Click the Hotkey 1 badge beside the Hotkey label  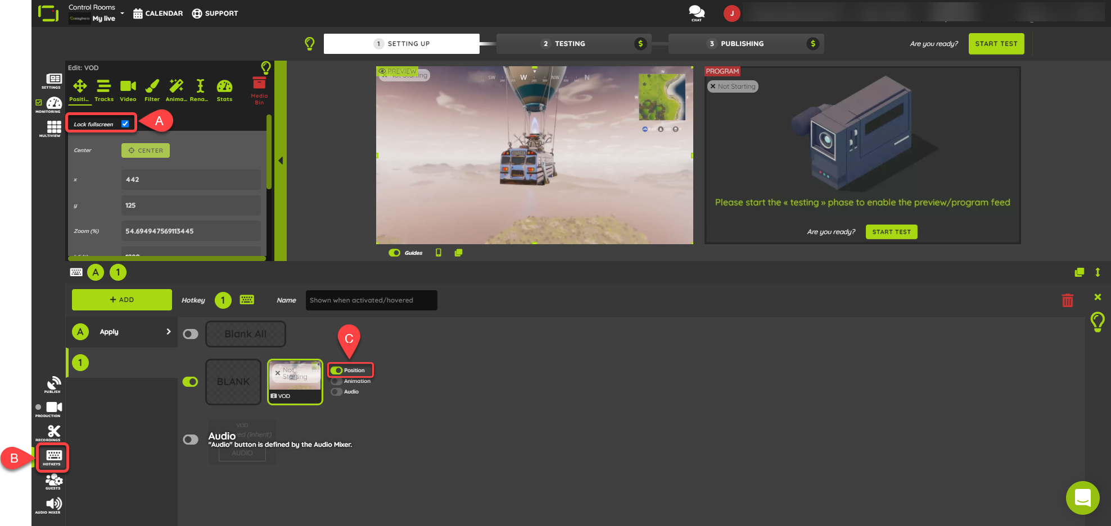(223, 300)
